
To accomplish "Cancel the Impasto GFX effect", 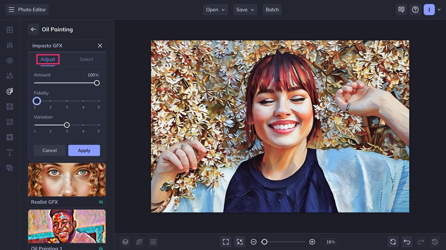I will (x=50, y=150).
